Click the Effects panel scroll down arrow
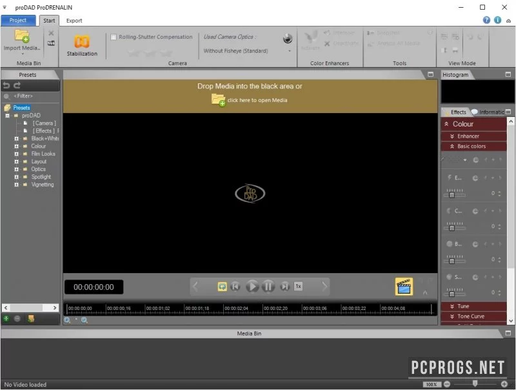516x390 pixels. [x=511, y=320]
